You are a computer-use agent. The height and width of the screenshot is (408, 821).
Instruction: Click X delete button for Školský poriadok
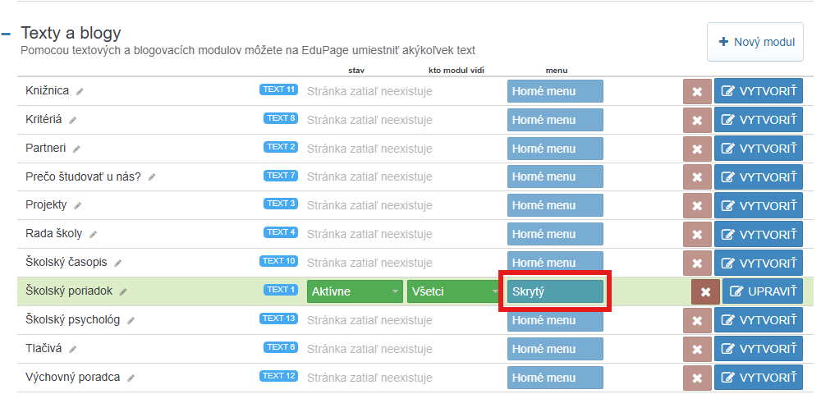point(705,291)
